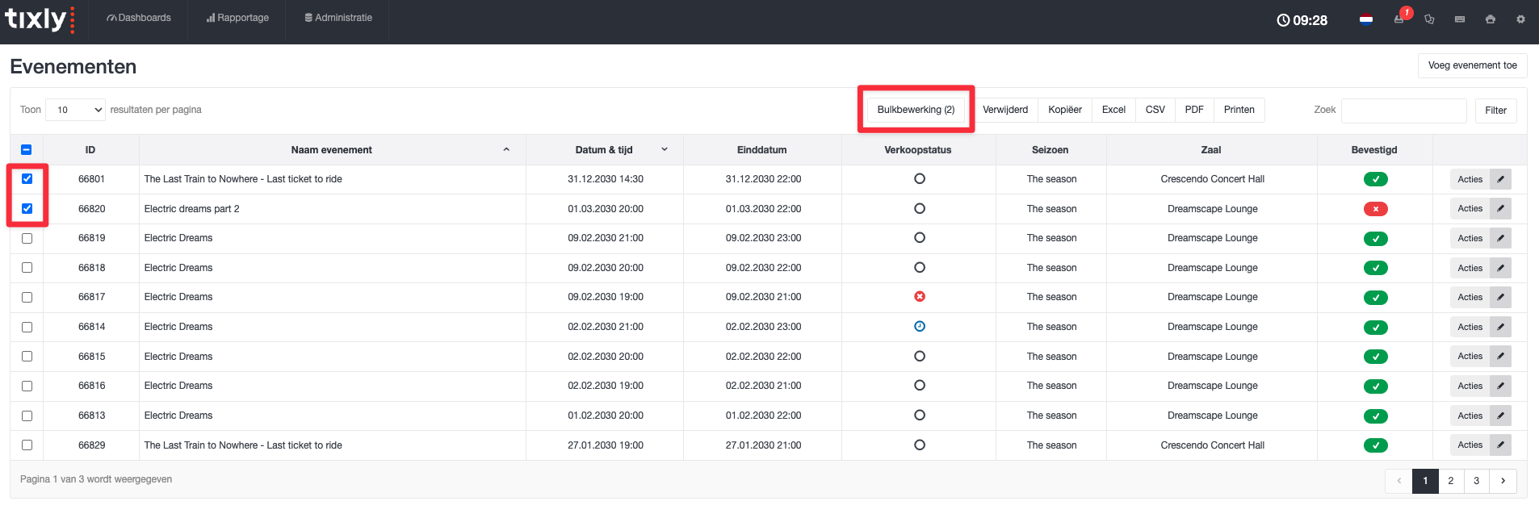Screen dimensions: 1539x518
Task: Open the Rapportage menu
Action: [237, 18]
